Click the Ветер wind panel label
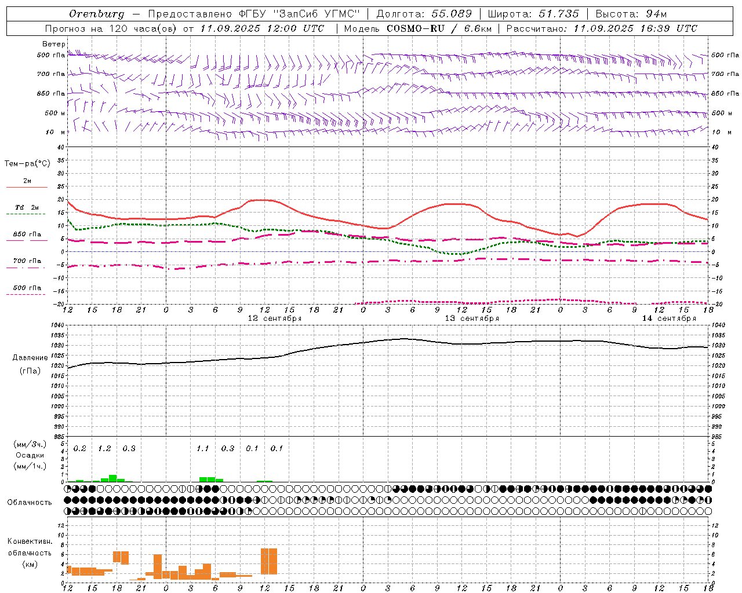Viewport: 742px width, 593px height. 53,44
